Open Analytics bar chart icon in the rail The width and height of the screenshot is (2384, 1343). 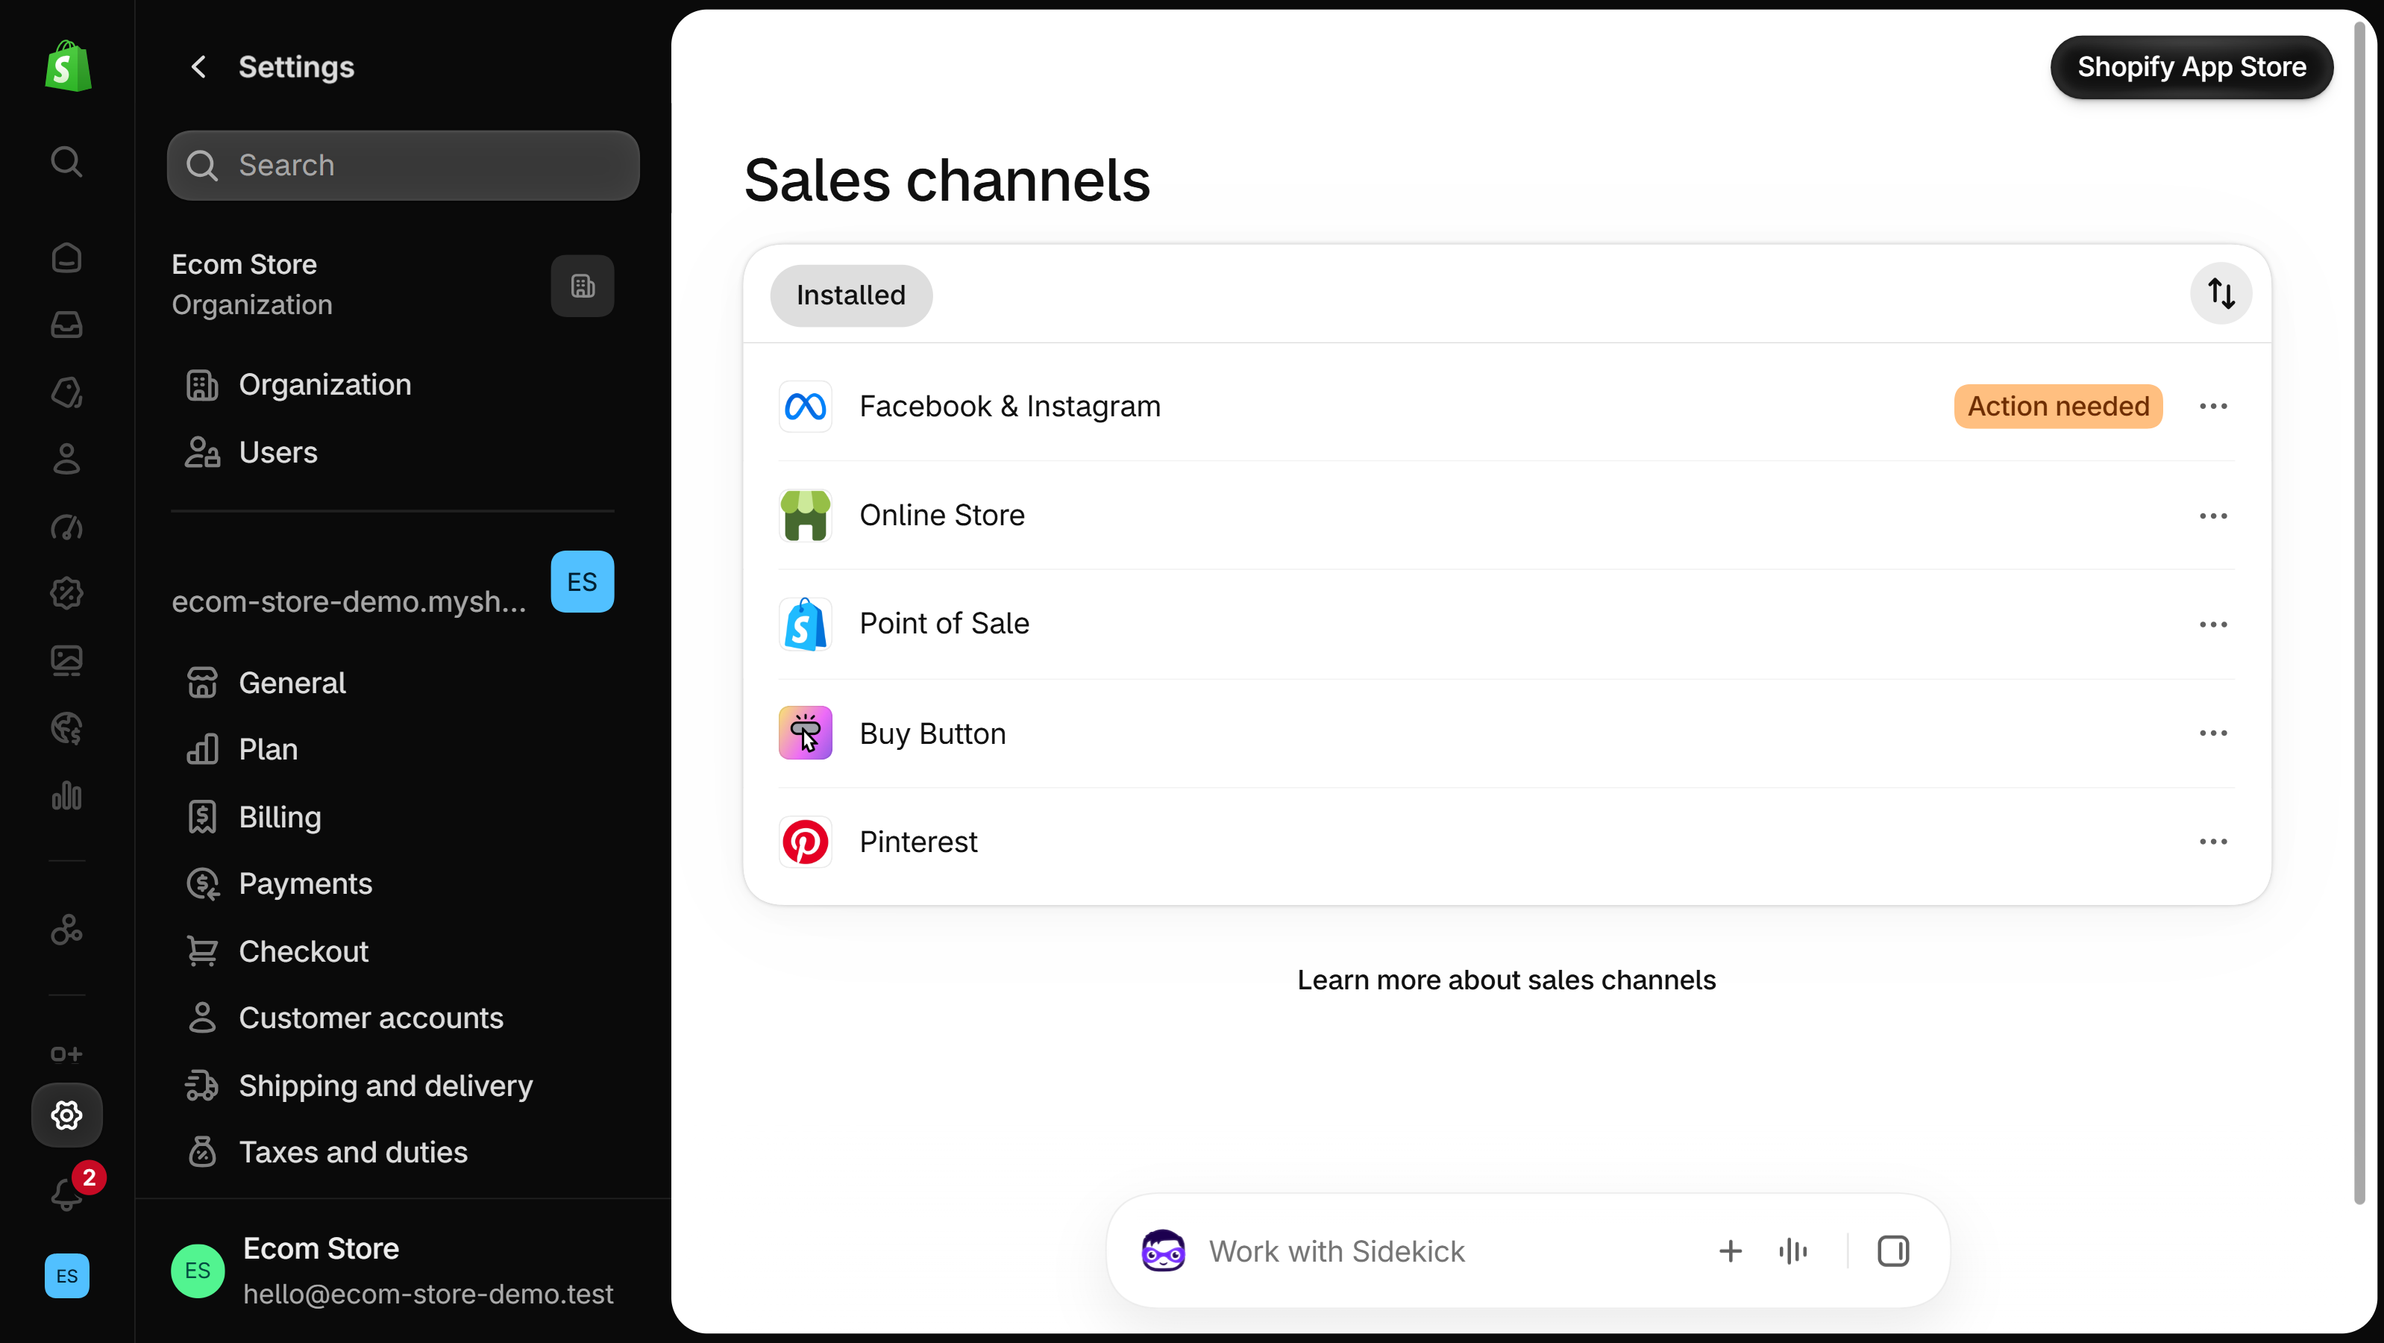[x=66, y=796]
